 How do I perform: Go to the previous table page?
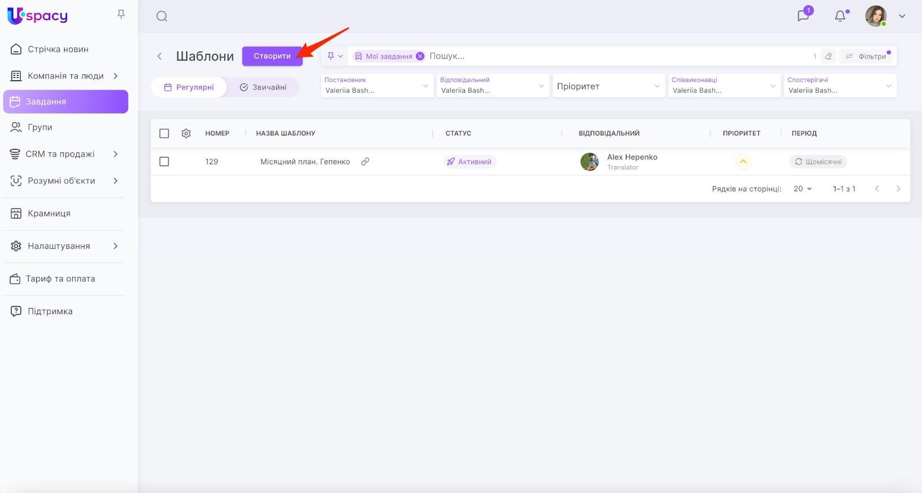pyautogui.click(x=877, y=189)
